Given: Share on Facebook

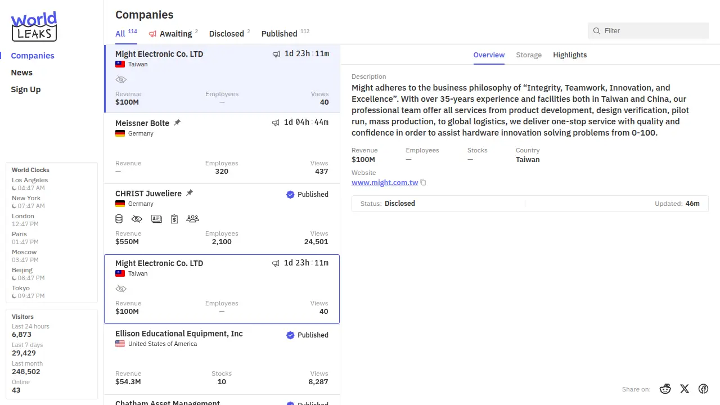Looking at the screenshot, I should 703,389.
